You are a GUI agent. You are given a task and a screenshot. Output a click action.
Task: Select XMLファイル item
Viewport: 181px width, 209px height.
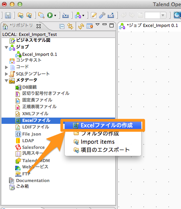pos(35,114)
